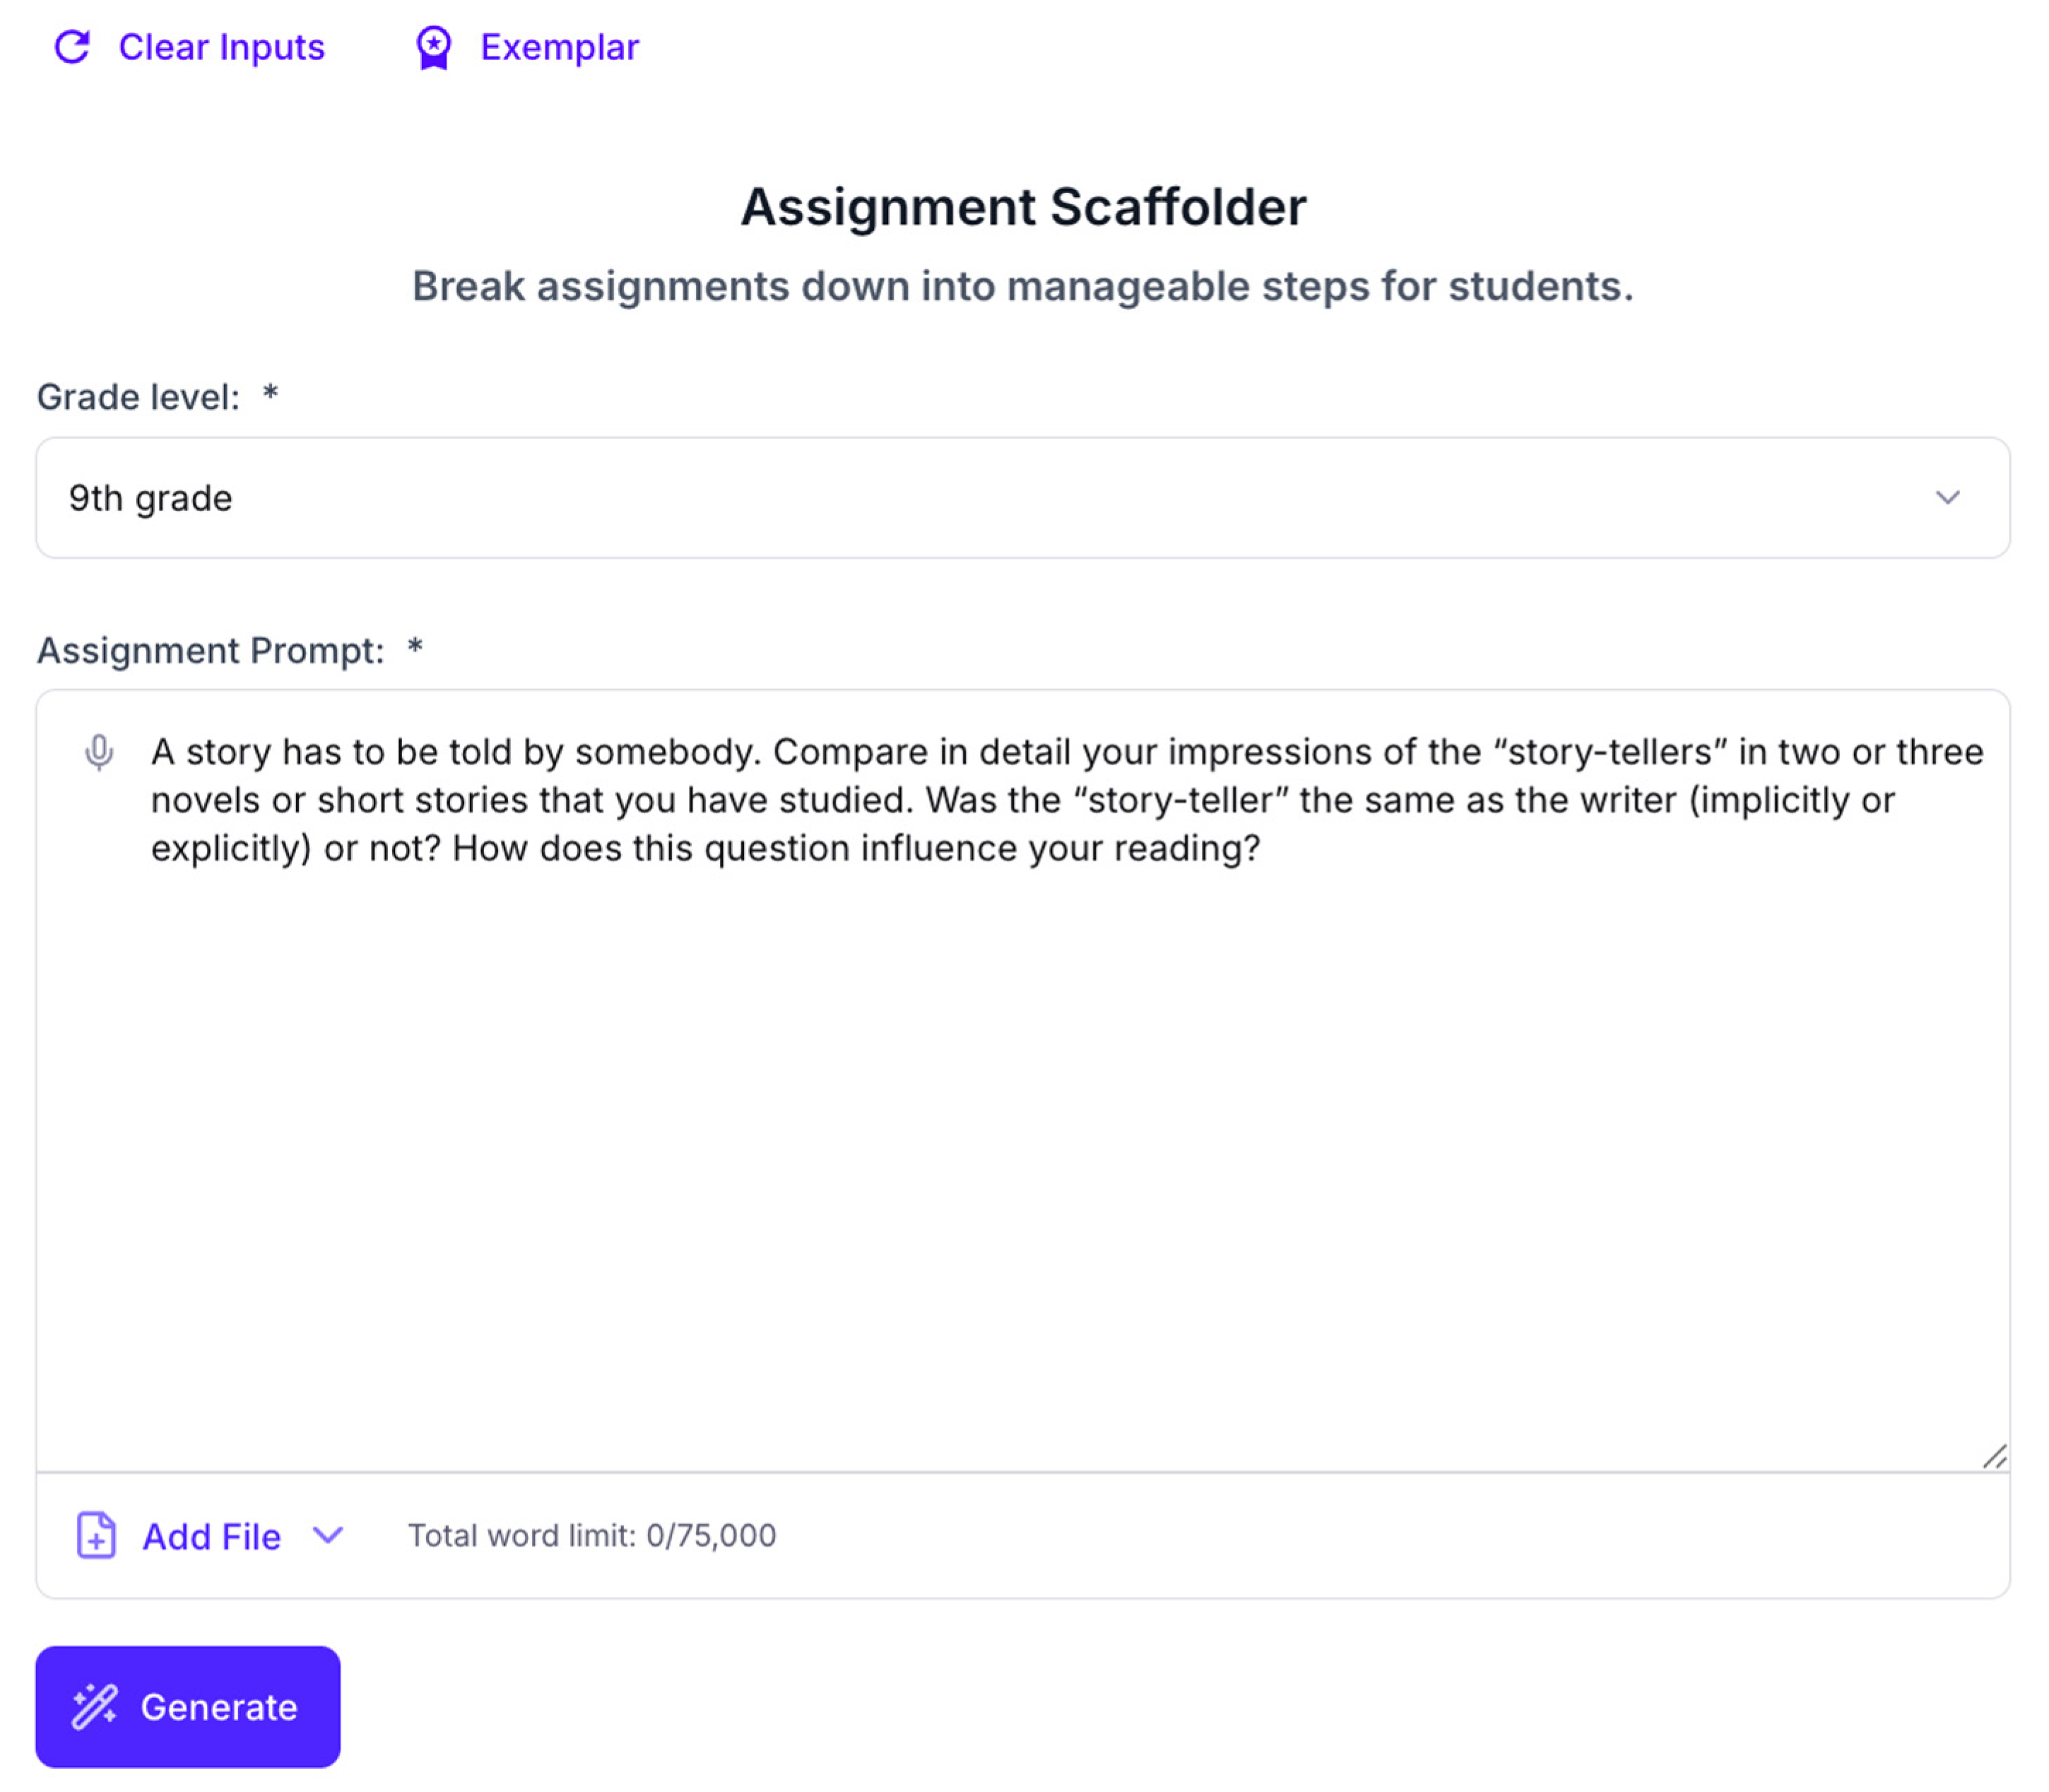Click the magic wand icon on Generate
The image size is (2049, 1792).
[94, 1706]
